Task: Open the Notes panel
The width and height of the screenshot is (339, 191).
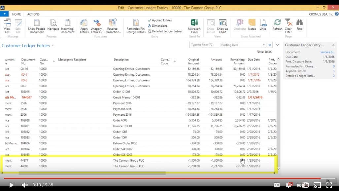Action: point(252,24)
